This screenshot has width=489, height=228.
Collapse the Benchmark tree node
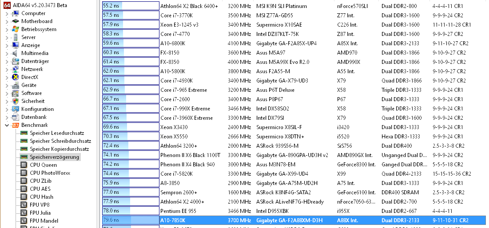pos(7,125)
